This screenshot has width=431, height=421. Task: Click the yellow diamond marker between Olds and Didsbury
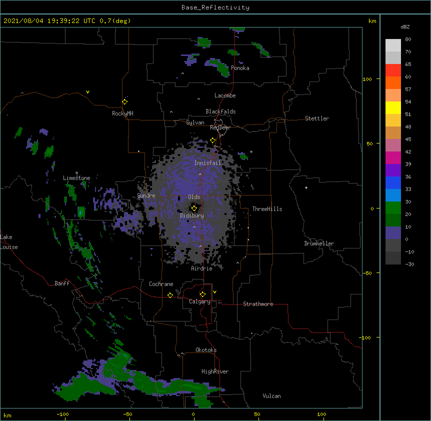[x=194, y=208]
